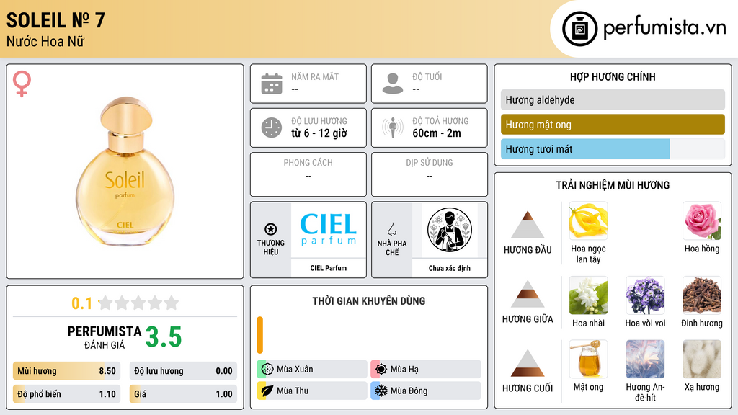Select the Mùa Xuân season button
This screenshot has width=738, height=415.
(x=311, y=369)
